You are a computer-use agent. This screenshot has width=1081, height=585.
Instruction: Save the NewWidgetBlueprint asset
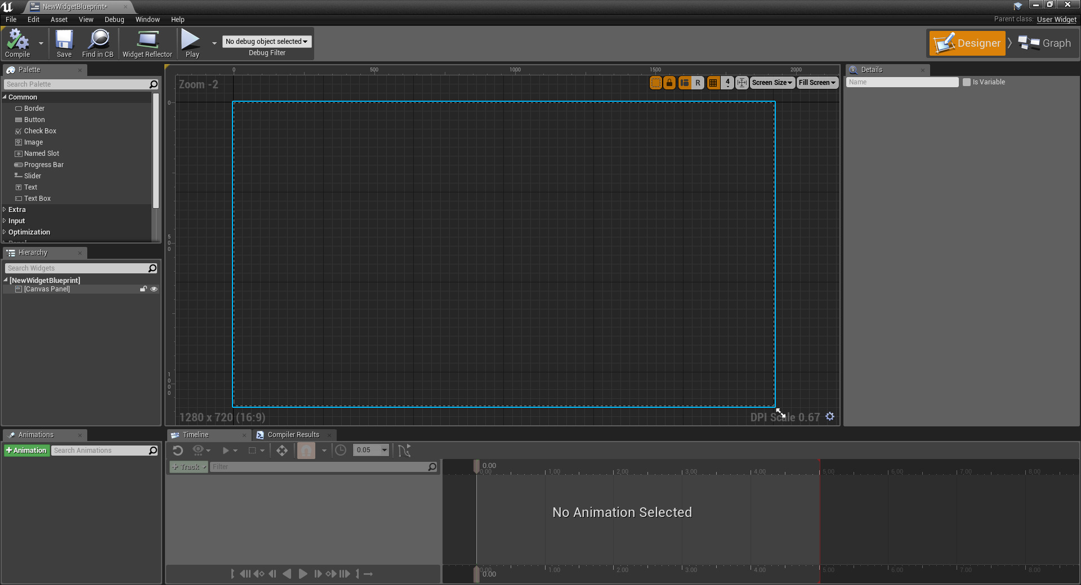[x=64, y=43]
